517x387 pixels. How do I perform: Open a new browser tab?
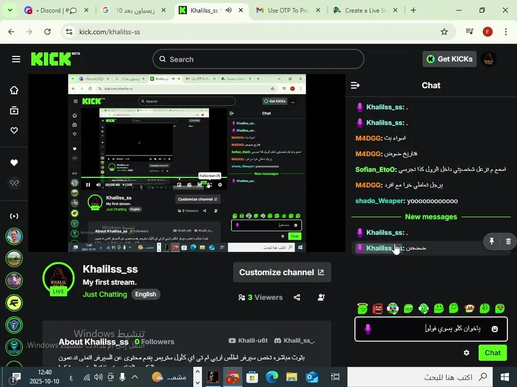(x=414, y=10)
